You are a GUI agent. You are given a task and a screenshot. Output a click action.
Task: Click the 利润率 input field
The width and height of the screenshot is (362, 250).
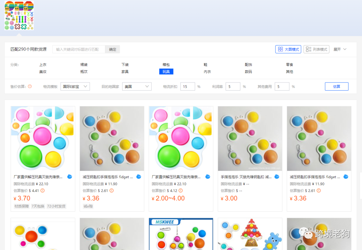click(x=233, y=87)
